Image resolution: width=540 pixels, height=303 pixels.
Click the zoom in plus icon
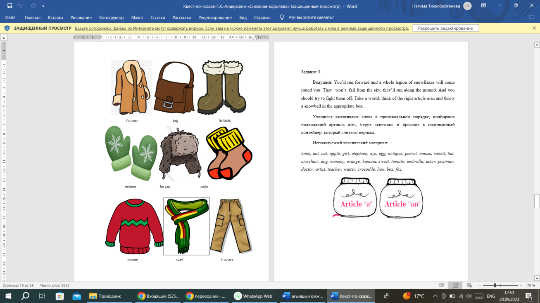point(521,285)
